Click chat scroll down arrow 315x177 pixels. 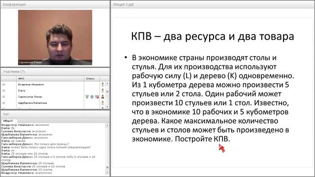(107, 173)
